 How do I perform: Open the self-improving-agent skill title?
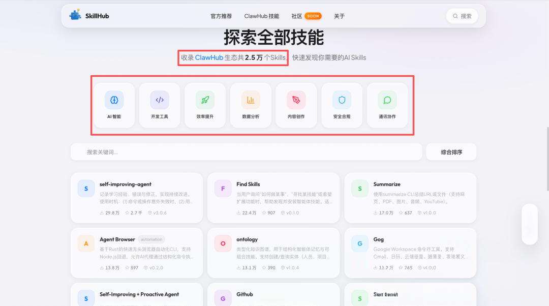point(126,184)
